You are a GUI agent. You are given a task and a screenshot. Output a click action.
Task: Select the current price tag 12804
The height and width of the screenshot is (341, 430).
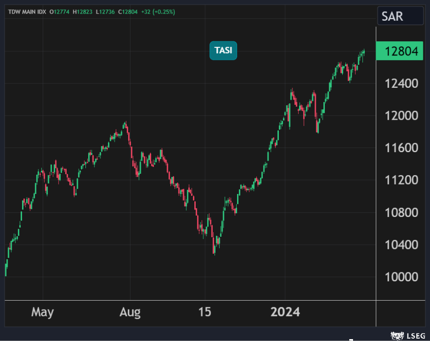click(401, 51)
